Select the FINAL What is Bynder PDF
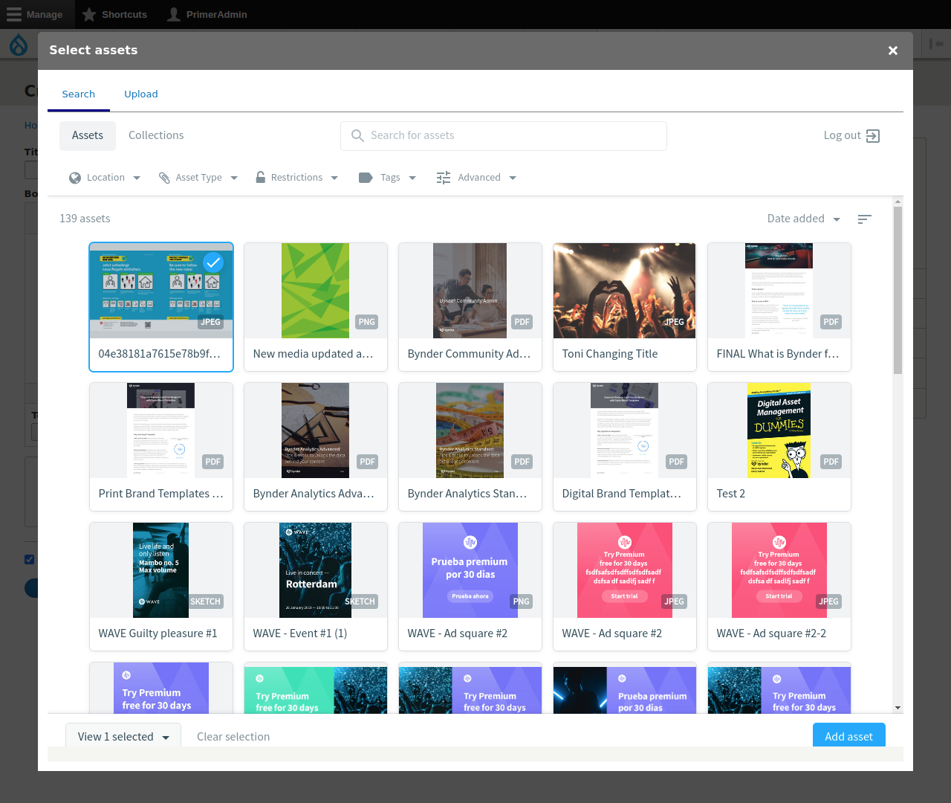Viewport: 951px width, 803px height. 779,306
